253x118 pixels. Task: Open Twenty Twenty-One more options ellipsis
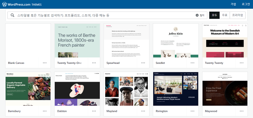94,63
